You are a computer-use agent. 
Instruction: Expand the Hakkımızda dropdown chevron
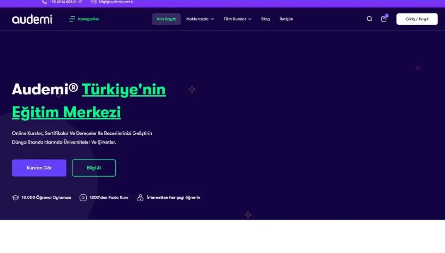tap(212, 19)
